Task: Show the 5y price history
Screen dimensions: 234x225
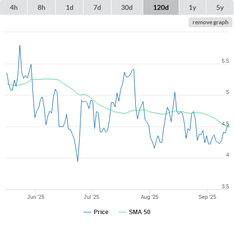Action: click(220, 7)
